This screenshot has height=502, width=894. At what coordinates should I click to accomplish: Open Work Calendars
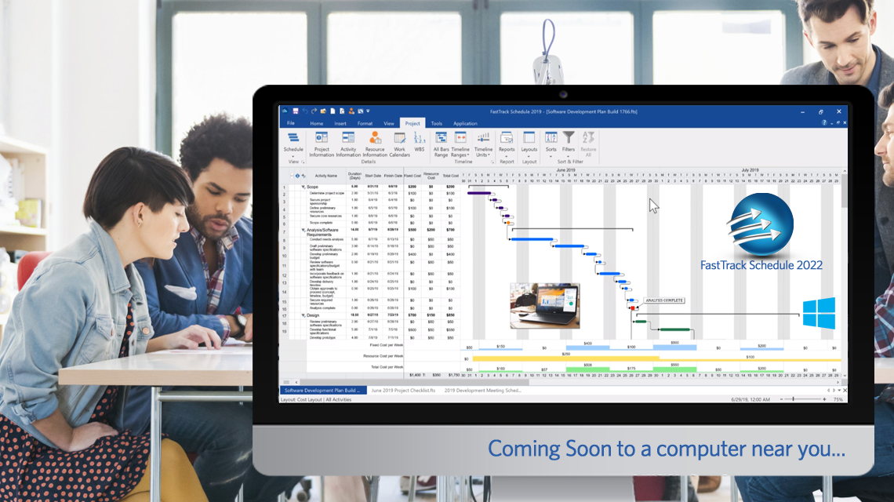pyautogui.click(x=398, y=138)
